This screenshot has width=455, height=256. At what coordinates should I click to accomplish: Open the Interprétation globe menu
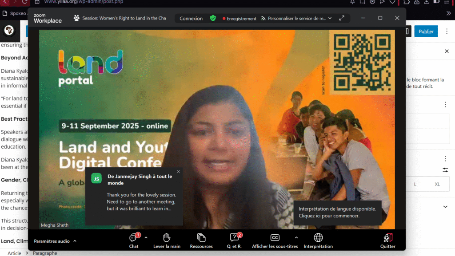point(318,240)
